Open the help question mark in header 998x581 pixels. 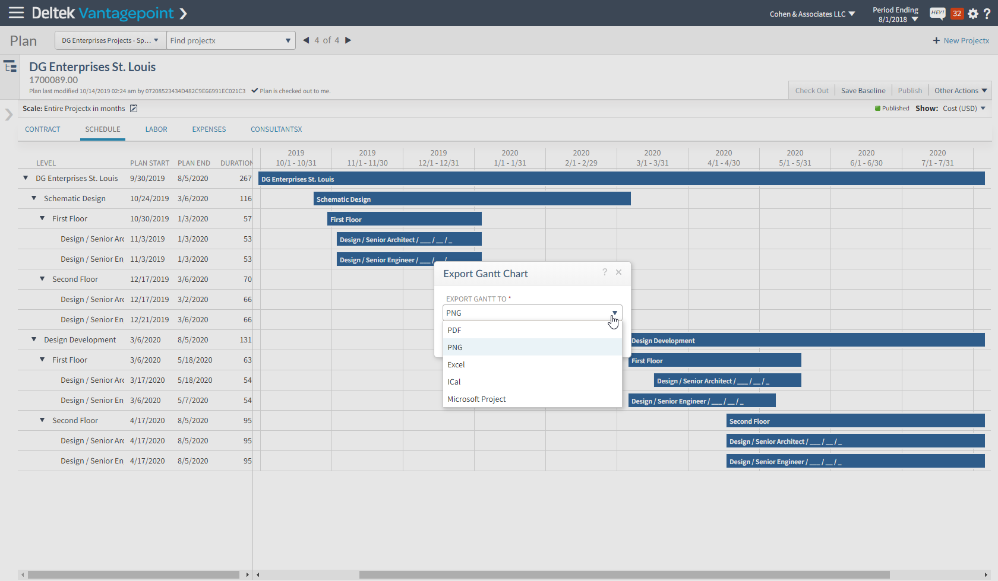[987, 13]
